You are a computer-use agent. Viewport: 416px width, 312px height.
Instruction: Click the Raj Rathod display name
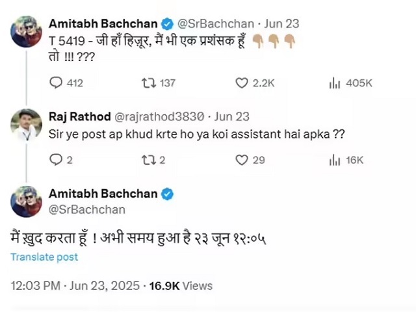pyautogui.click(x=79, y=117)
